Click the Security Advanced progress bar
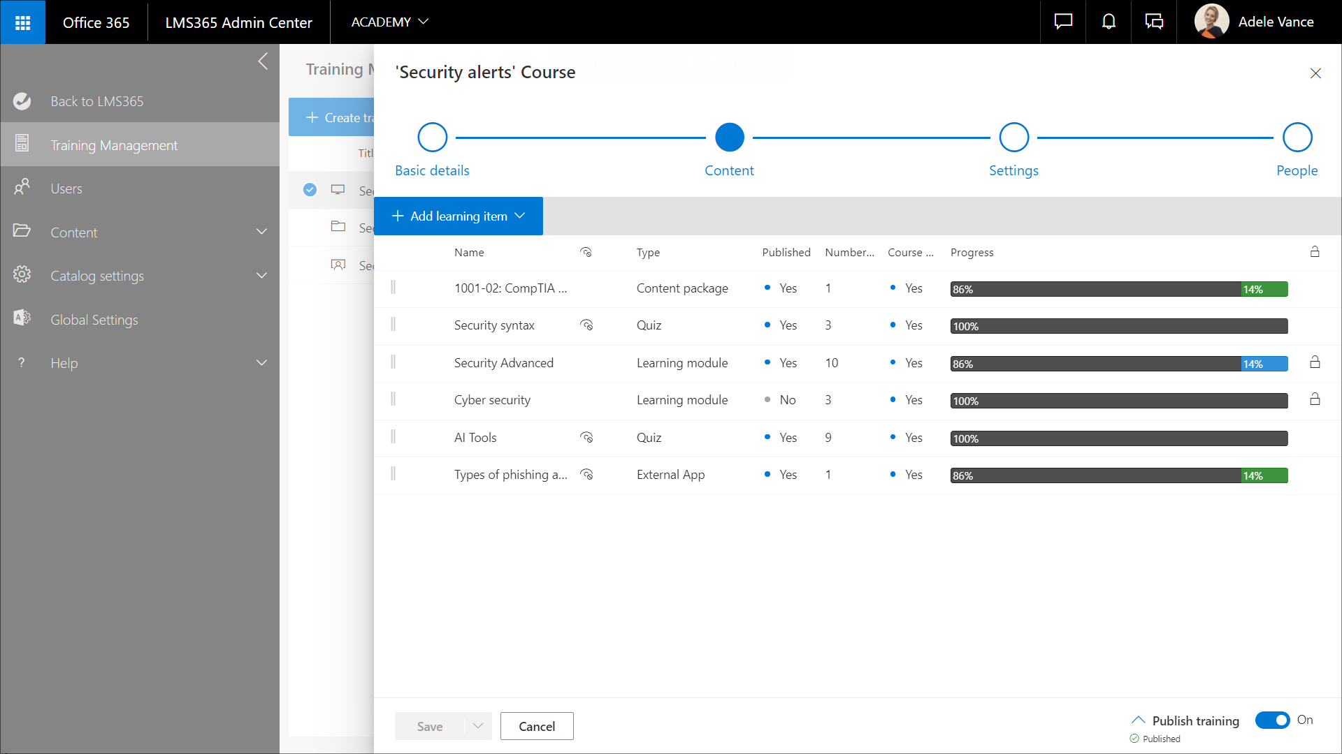The height and width of the screenshot is (754, 1342). click(x=1118, y=364)
